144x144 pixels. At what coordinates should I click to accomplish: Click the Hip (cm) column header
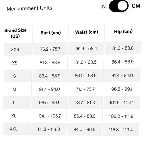[123, 32]
